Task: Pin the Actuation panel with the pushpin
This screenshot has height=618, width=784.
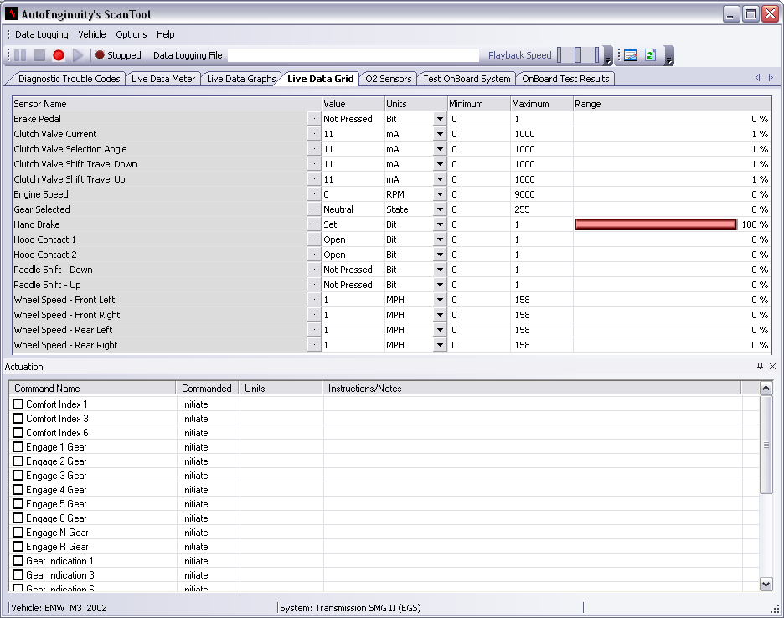Action: (x=760, y=366)
